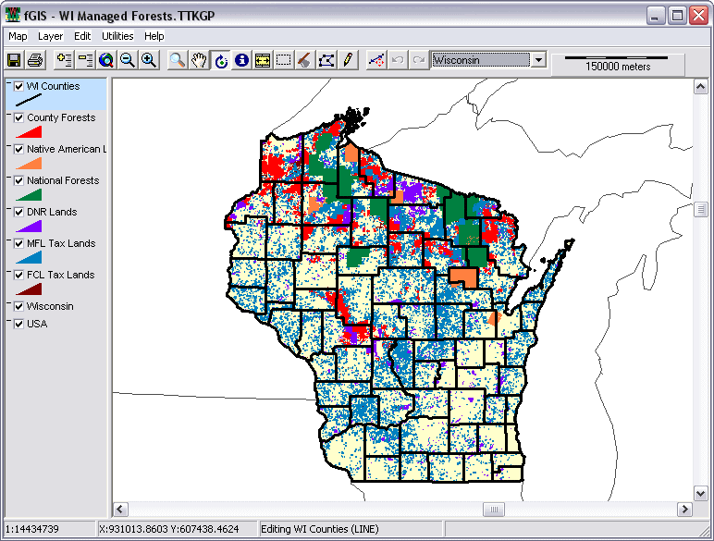This screenshot has width=714, height=541.
Task: Open the Map menu
Action: 18,36
